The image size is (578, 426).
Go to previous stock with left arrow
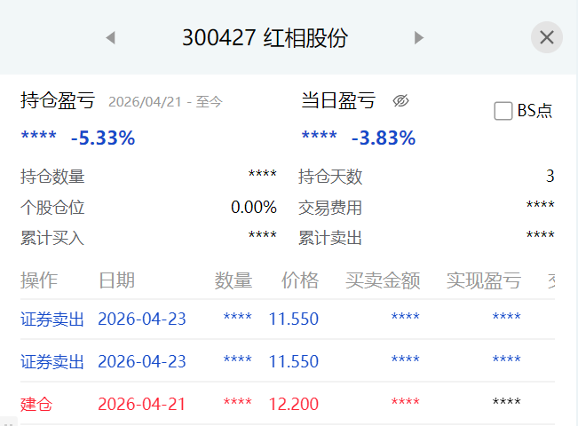coord(111,37)
